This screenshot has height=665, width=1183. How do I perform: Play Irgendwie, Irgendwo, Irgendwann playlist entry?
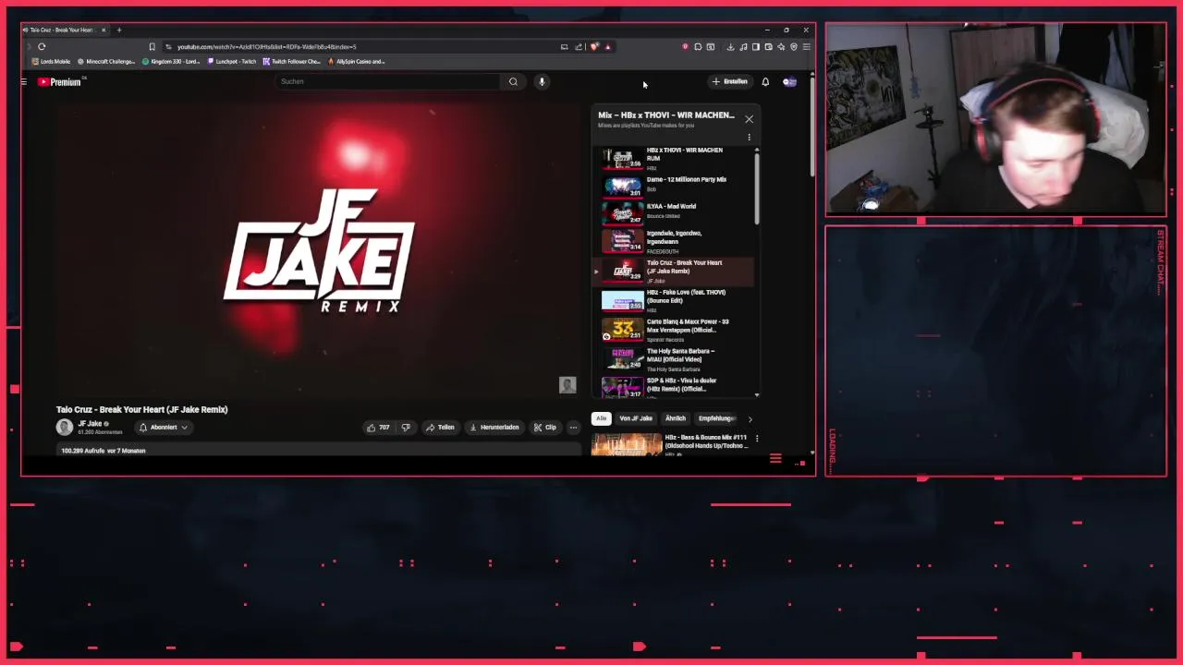click(673, 241)
